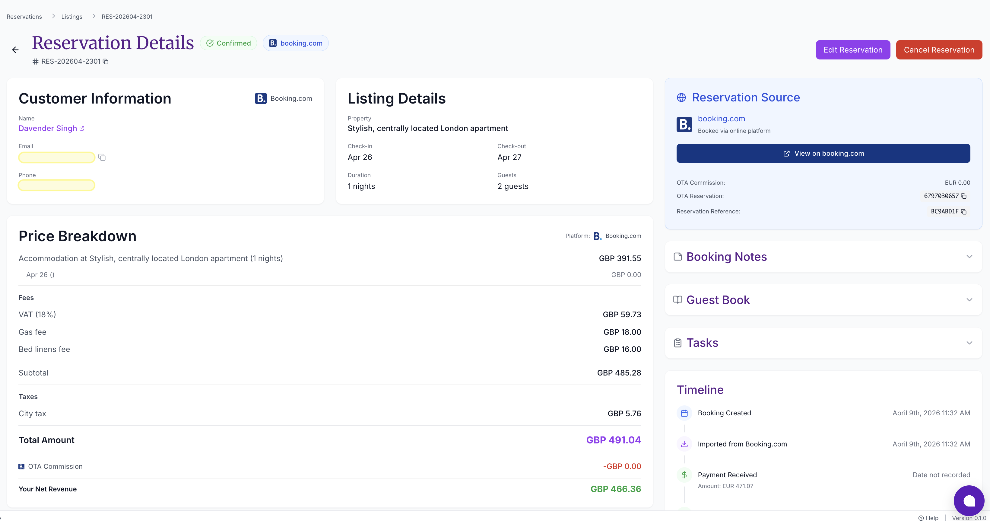This screenshot has height=521, width=990.
Task: Click Your Net Revenue GBP 466.36
Action: pyautogui.click(x=616, y=489)
